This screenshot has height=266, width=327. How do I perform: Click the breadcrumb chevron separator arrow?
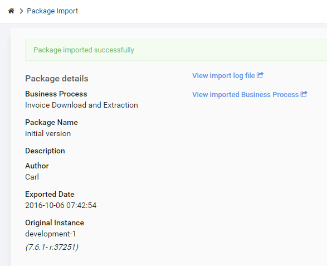[x=21, y=11]
